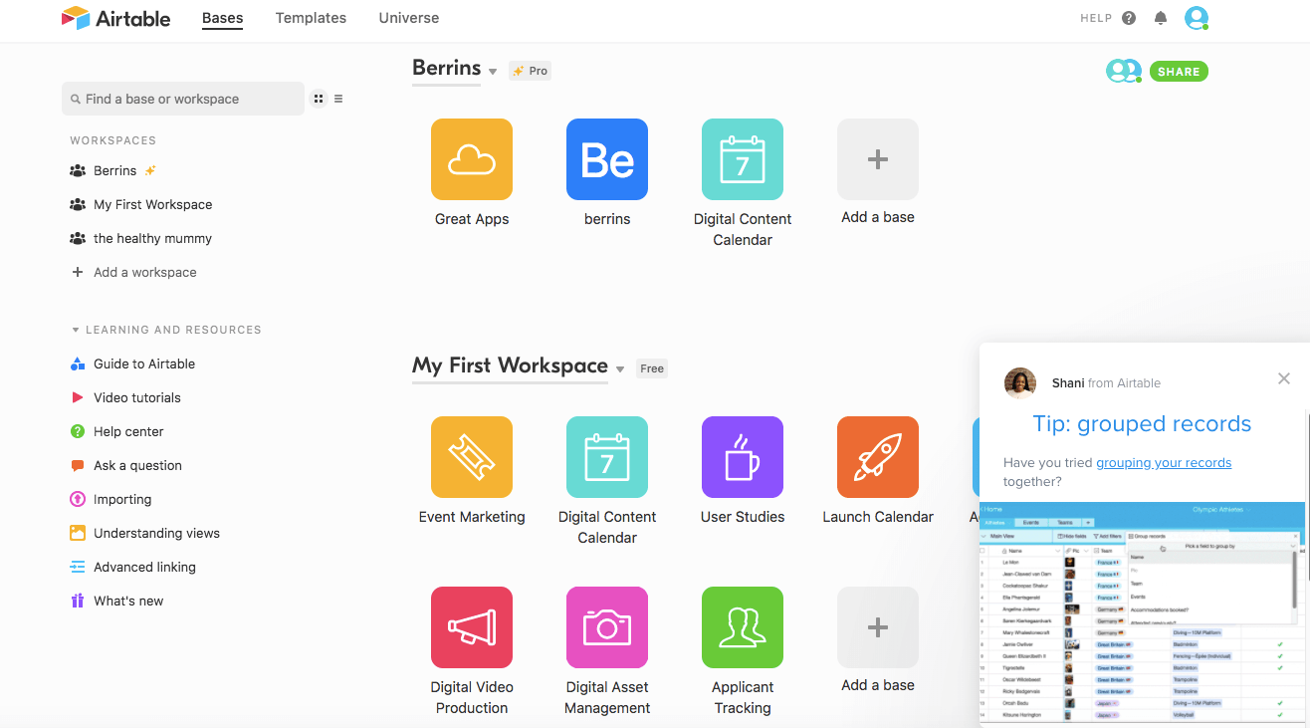The image size is (1310, 728).
Task: Click the green SHARE button
Action: tap(1179, 72)
